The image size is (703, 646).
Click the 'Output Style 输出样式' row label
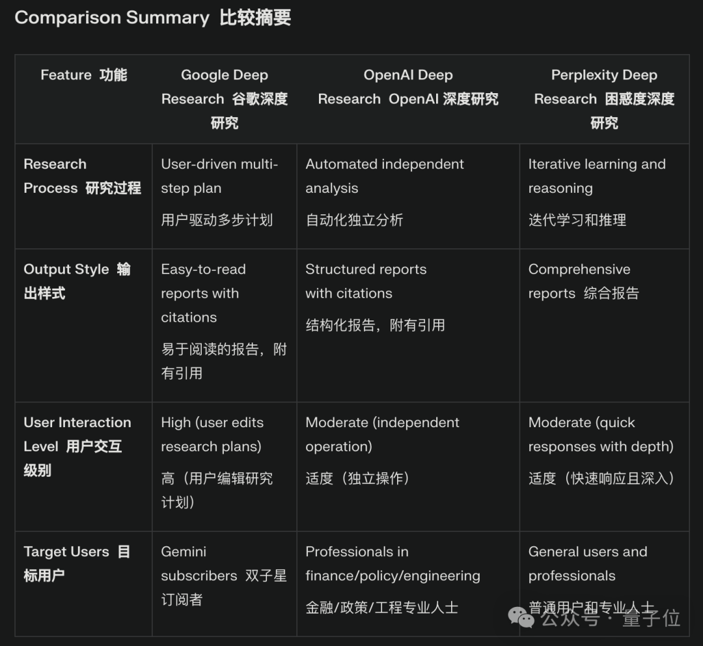tap(77, 281)
